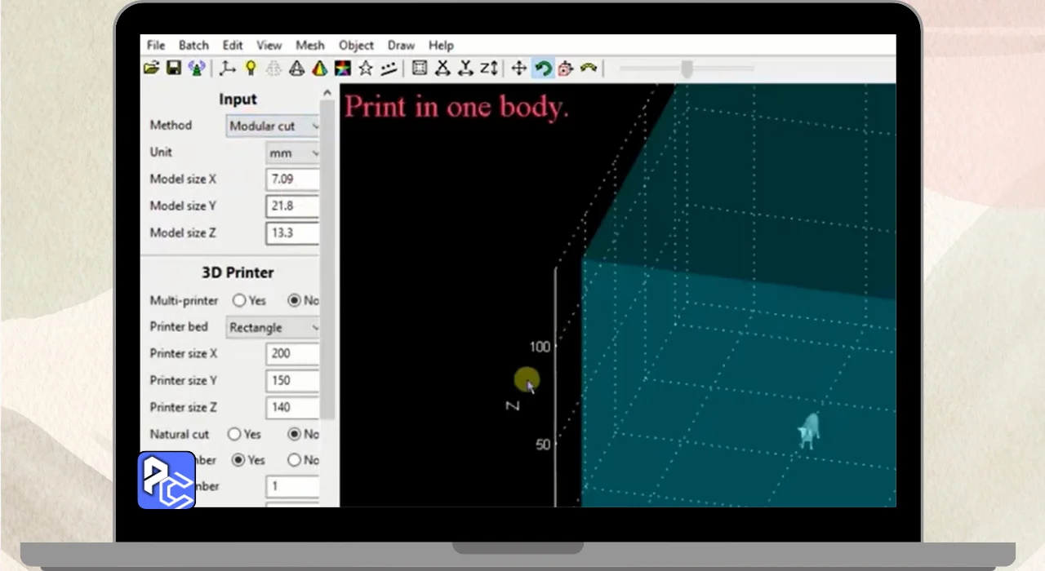Select the green curved rotate arrow tool
The height and width of the screenshot is (571, 1045).
pos(542,69)
